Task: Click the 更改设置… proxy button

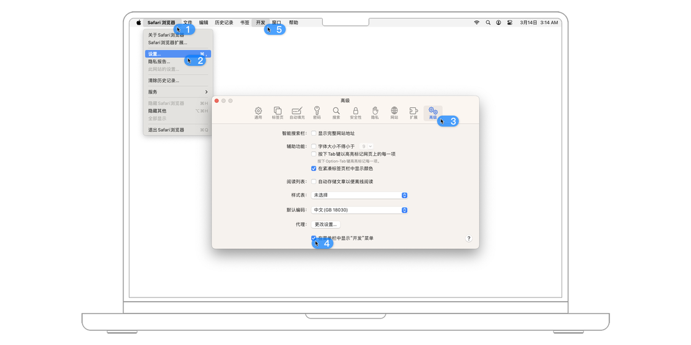Action: coord(326,225)
